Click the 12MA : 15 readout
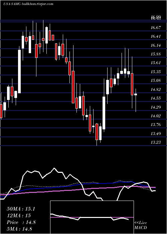167x234 pixels. (x=19, y=216)
